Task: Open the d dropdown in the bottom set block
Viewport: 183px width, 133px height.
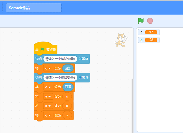Action: [x=48, y=115]
